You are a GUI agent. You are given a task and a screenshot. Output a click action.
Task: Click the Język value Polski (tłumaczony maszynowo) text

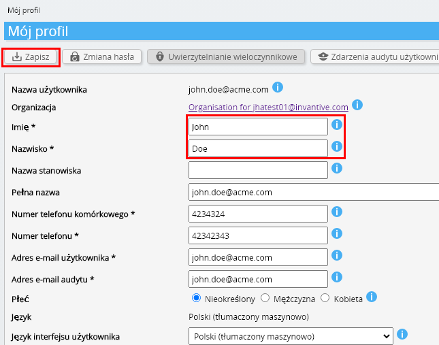(x=248, y=317)
